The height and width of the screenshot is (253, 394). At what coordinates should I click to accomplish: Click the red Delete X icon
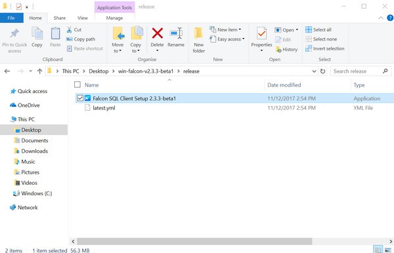tap(158, 33)
